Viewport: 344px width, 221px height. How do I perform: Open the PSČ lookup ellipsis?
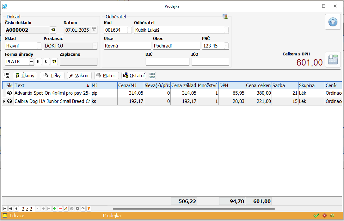pyautogui.click(x=226, y=46)
